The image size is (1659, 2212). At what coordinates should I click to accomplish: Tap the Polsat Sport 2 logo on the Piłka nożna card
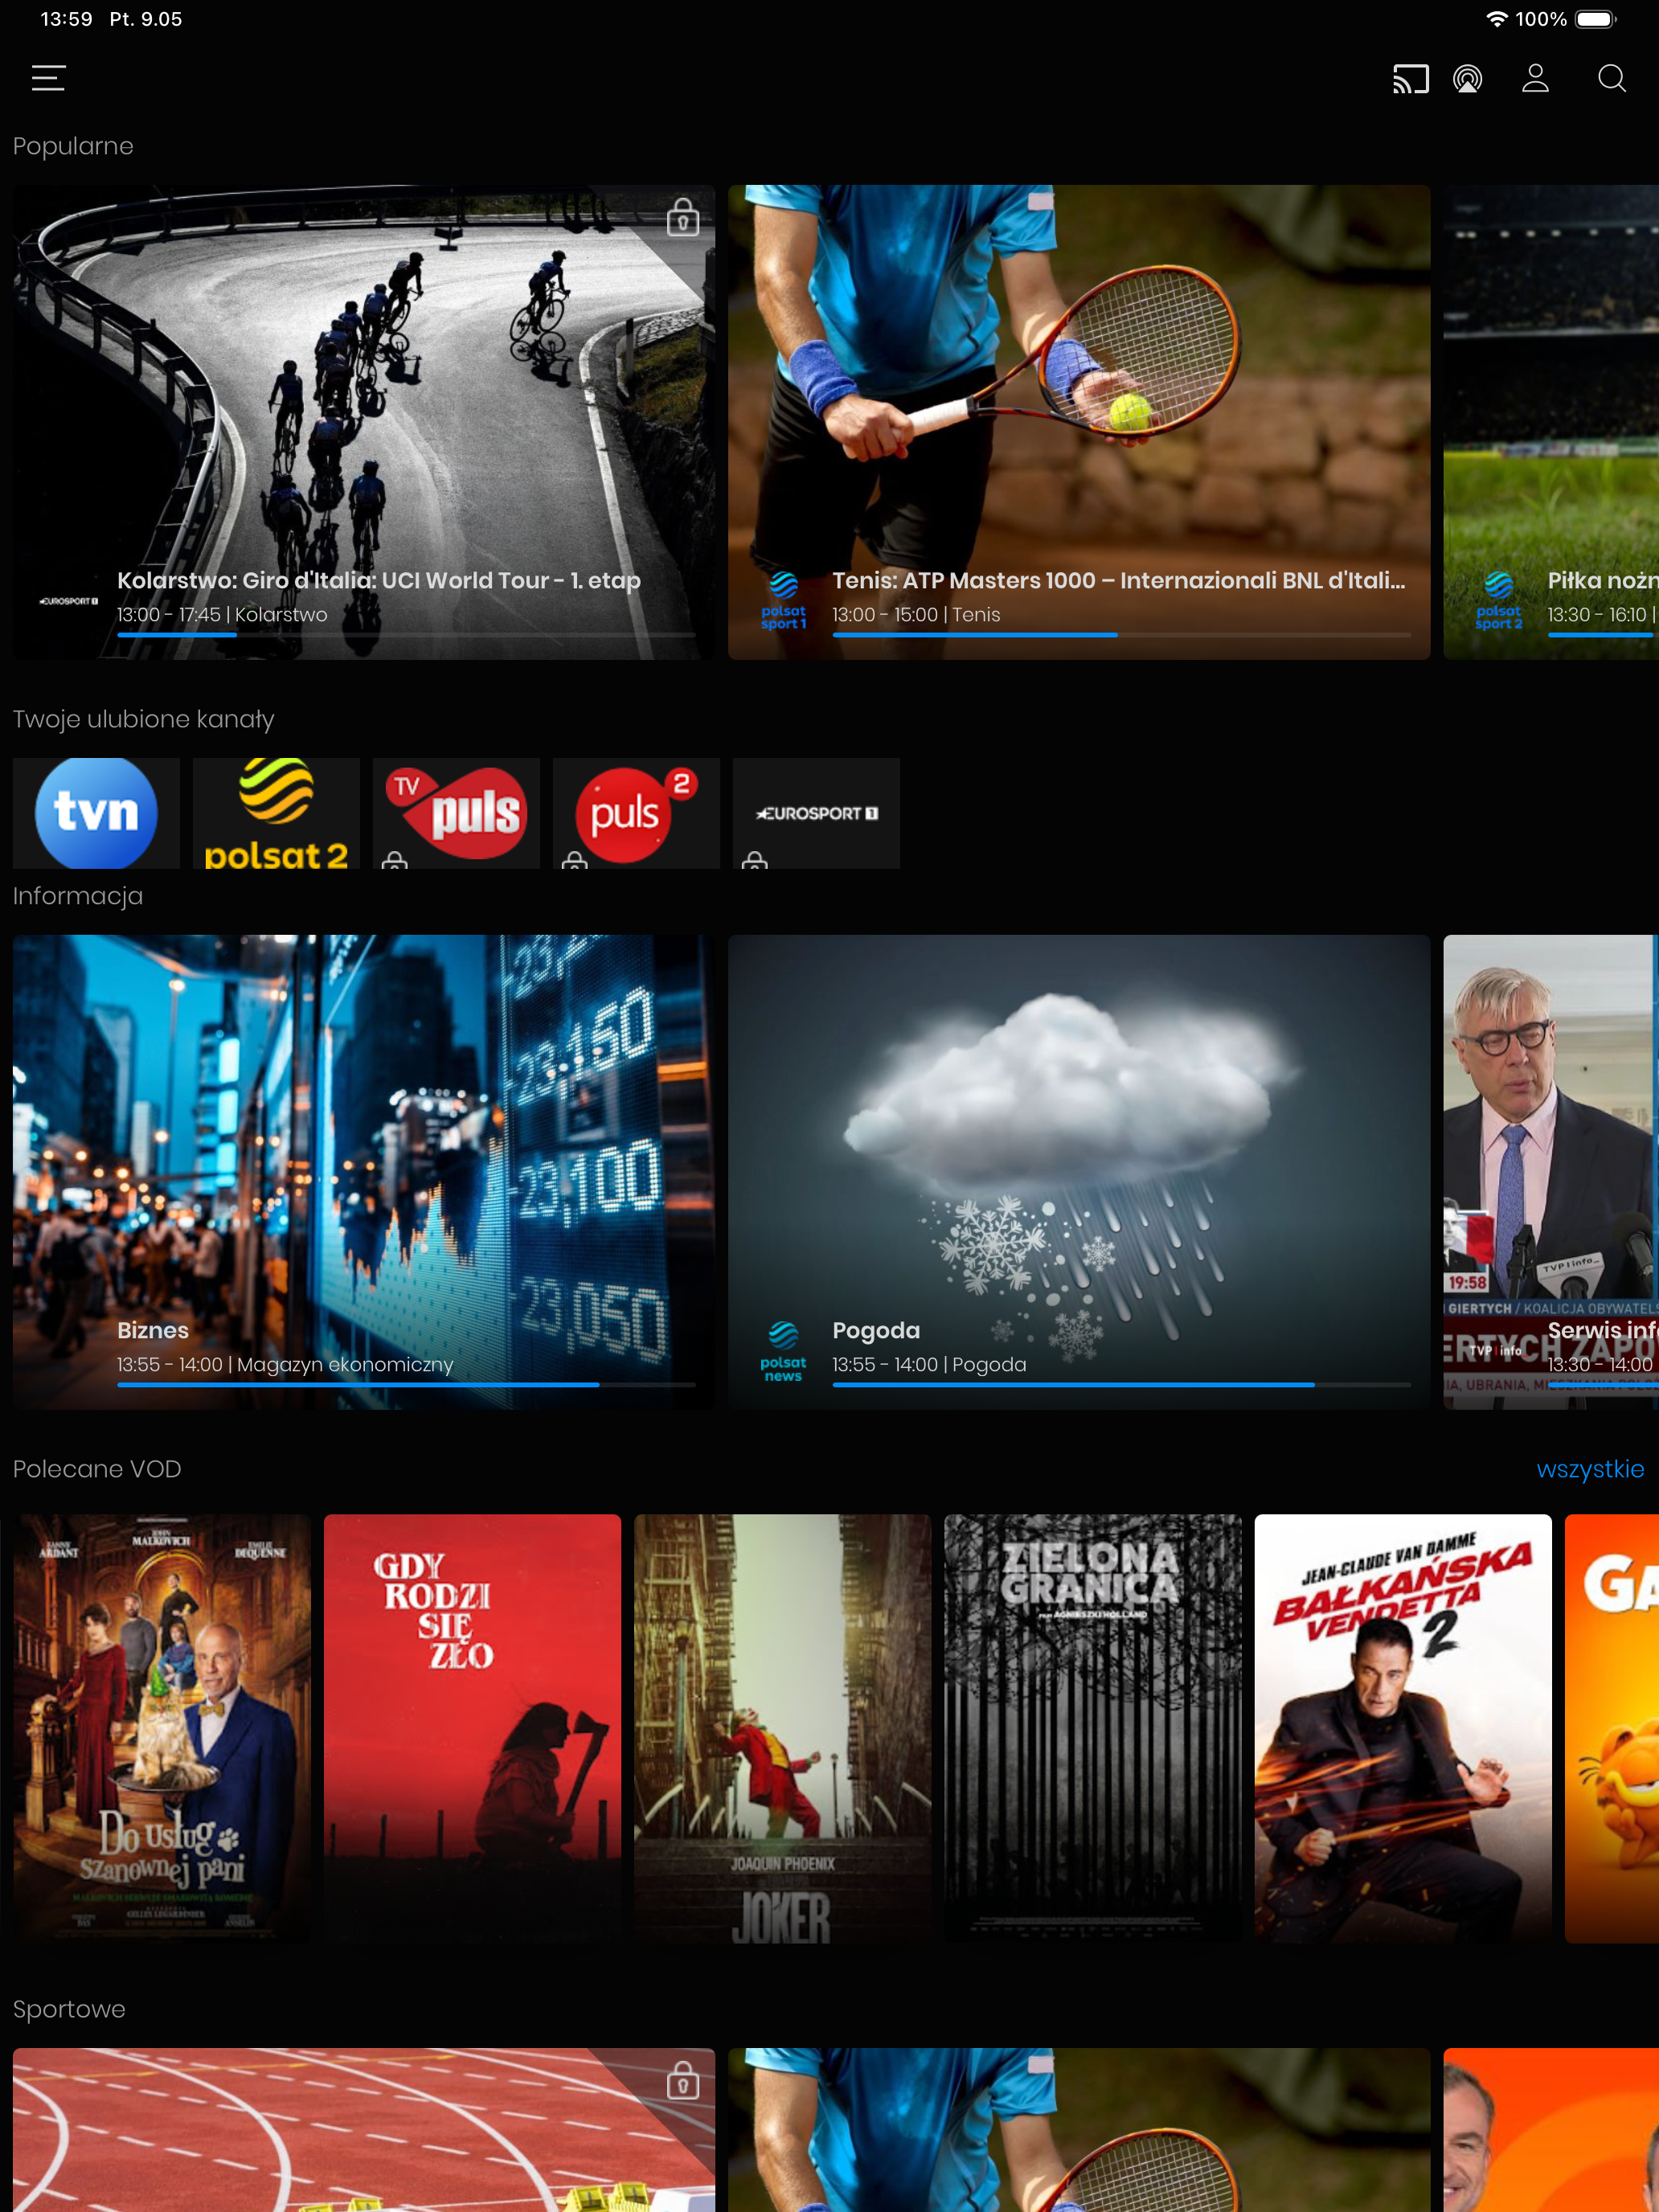[1498, 600]
